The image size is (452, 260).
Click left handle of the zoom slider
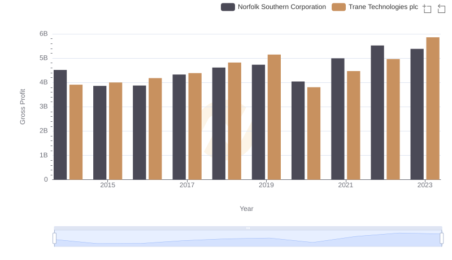(54, 239)
